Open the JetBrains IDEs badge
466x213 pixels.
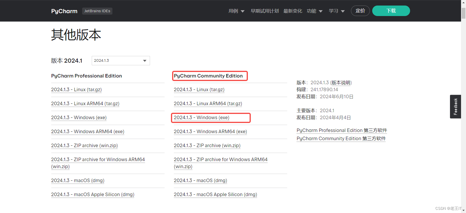pos(97,11)
